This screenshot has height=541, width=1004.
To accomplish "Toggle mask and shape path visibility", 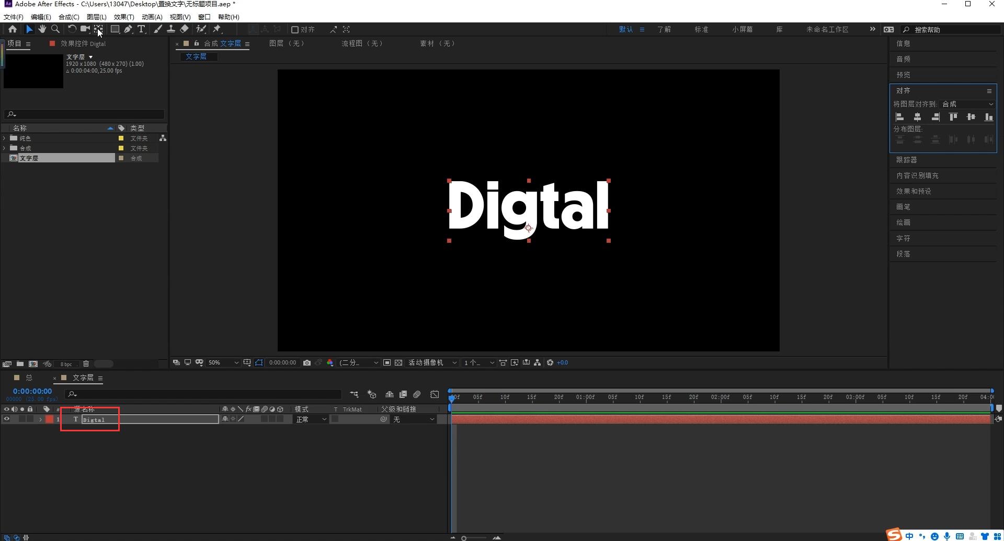I will pos(259,362).
